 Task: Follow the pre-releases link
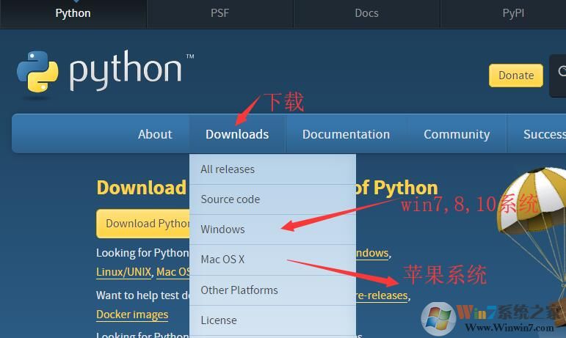[382, 295]
